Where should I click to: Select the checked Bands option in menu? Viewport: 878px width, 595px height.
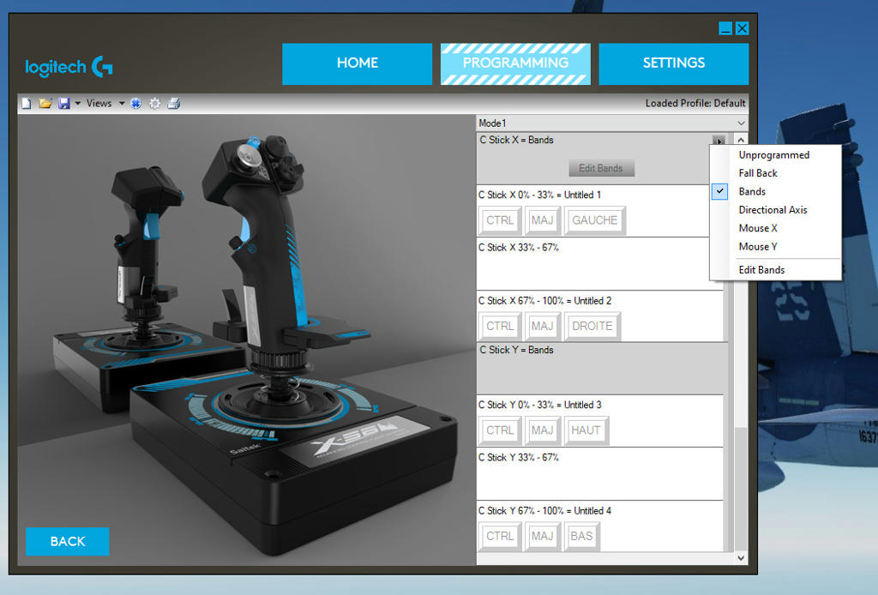(x=752, y=192)
